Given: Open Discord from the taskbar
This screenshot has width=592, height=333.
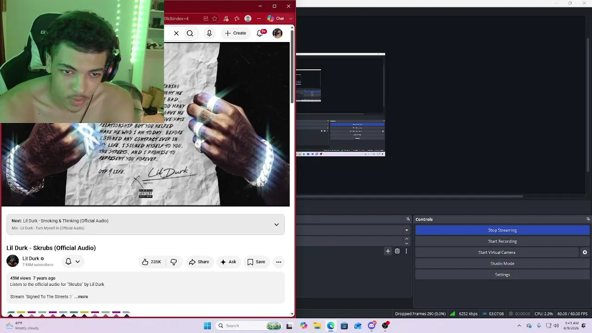Looking at the screenshot, I should coord(371,326).
